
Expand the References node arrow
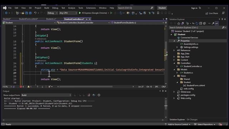174,51
